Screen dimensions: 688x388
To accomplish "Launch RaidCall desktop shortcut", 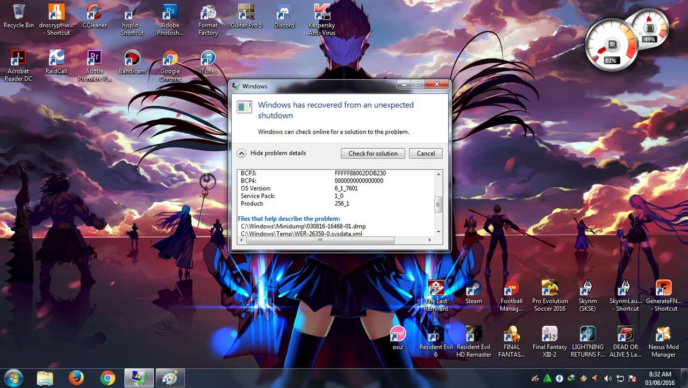I will tap(56, 62).
